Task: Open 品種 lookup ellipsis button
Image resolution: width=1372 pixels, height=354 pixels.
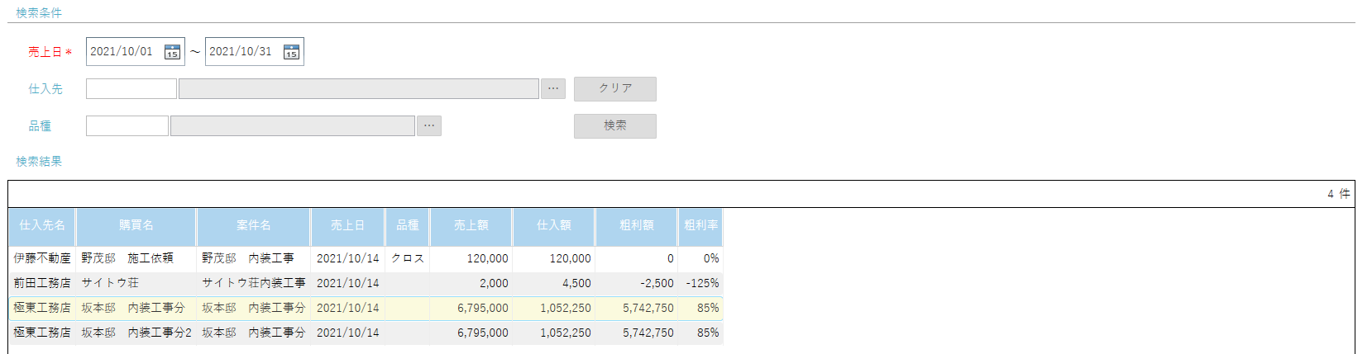Action: [428, 125]
